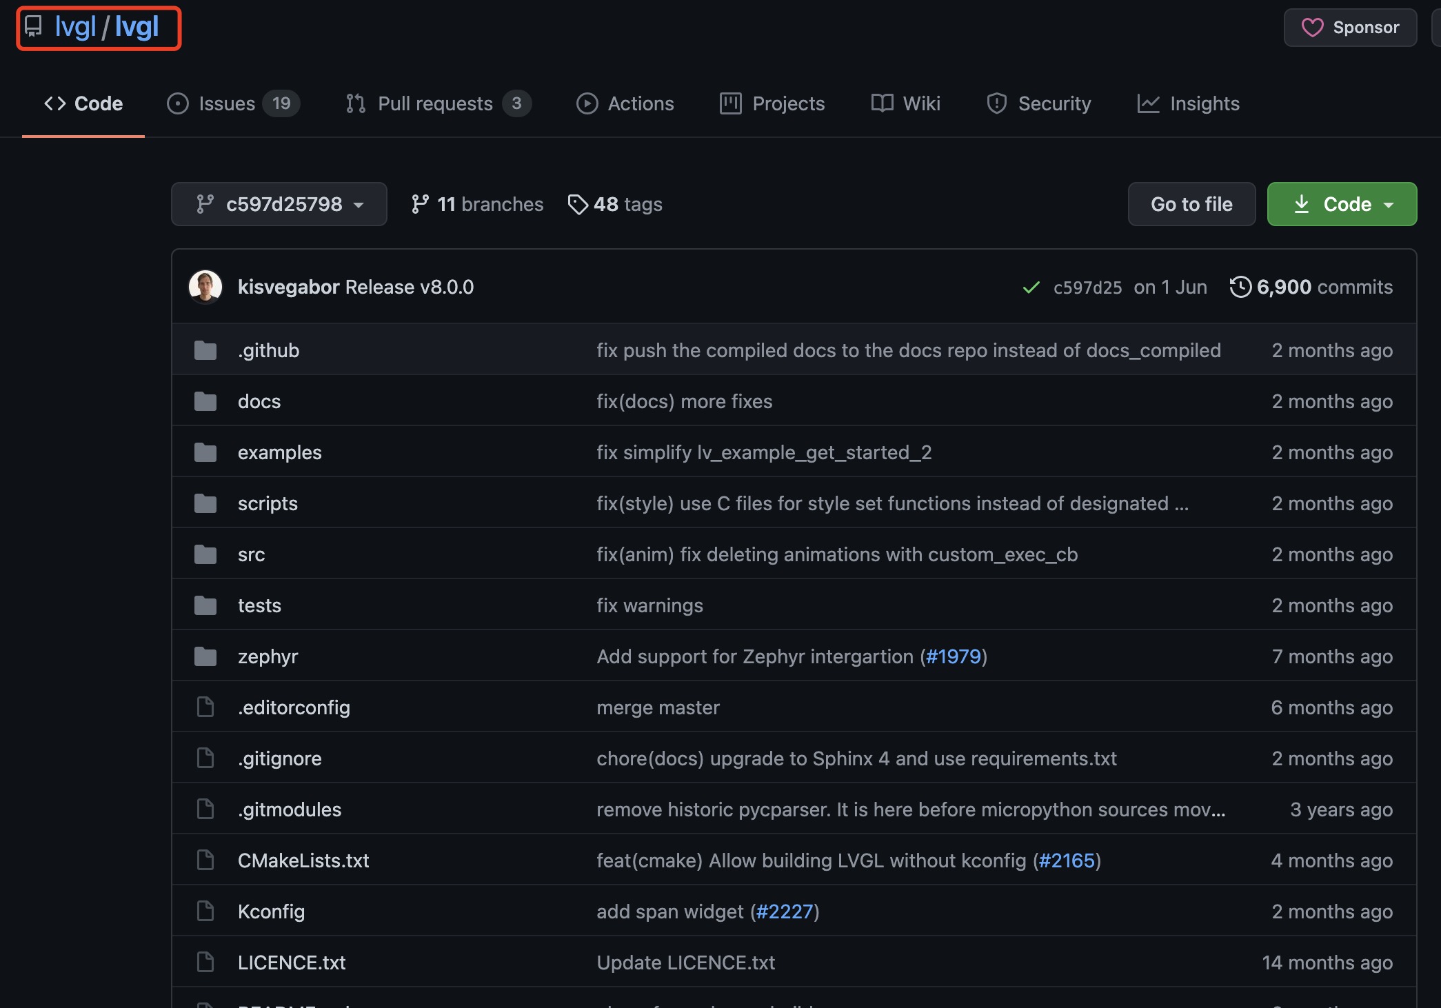Open the 'merge master' commit message
1441x1008 pixels.
click(658, 707)
